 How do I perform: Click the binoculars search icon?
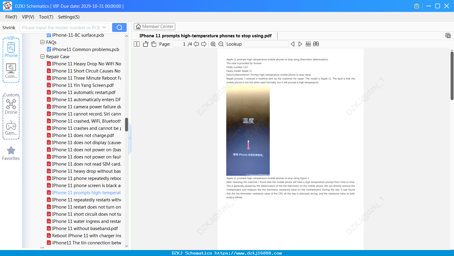tap(316, 44)
